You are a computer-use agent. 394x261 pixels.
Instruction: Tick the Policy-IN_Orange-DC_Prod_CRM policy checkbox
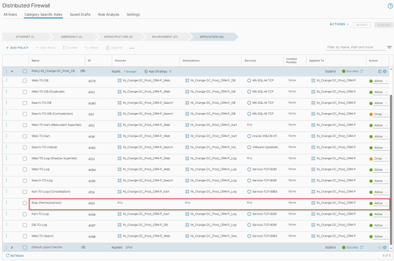25,71
